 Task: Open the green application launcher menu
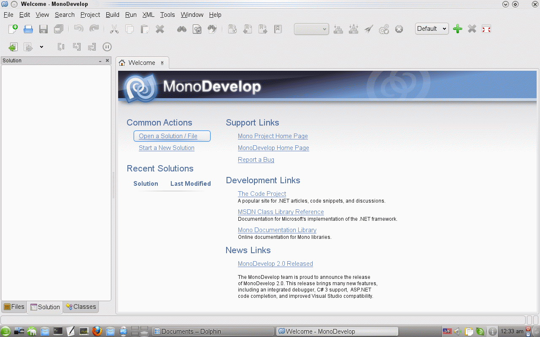(5, 331)
